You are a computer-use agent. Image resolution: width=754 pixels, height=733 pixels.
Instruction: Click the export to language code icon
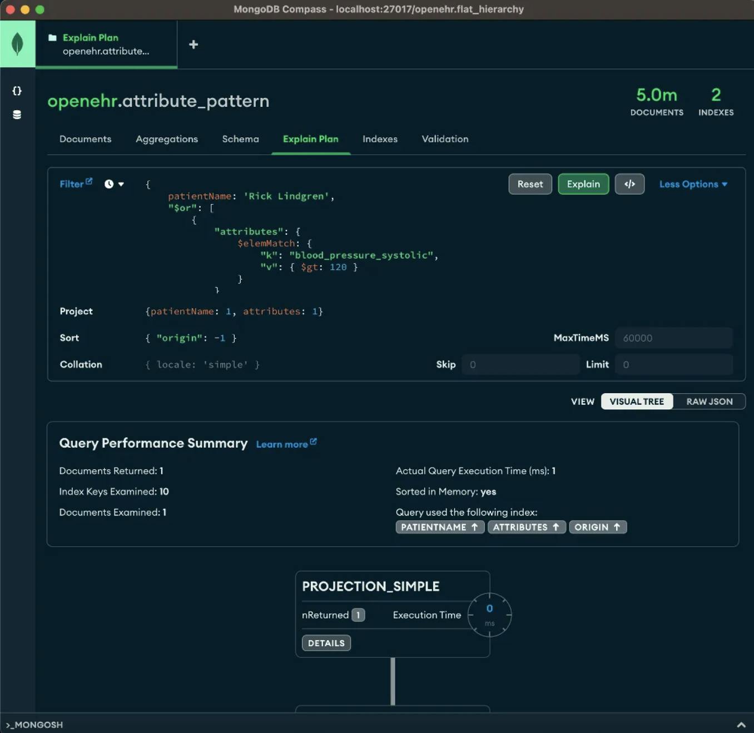click(x=629, y=184)
